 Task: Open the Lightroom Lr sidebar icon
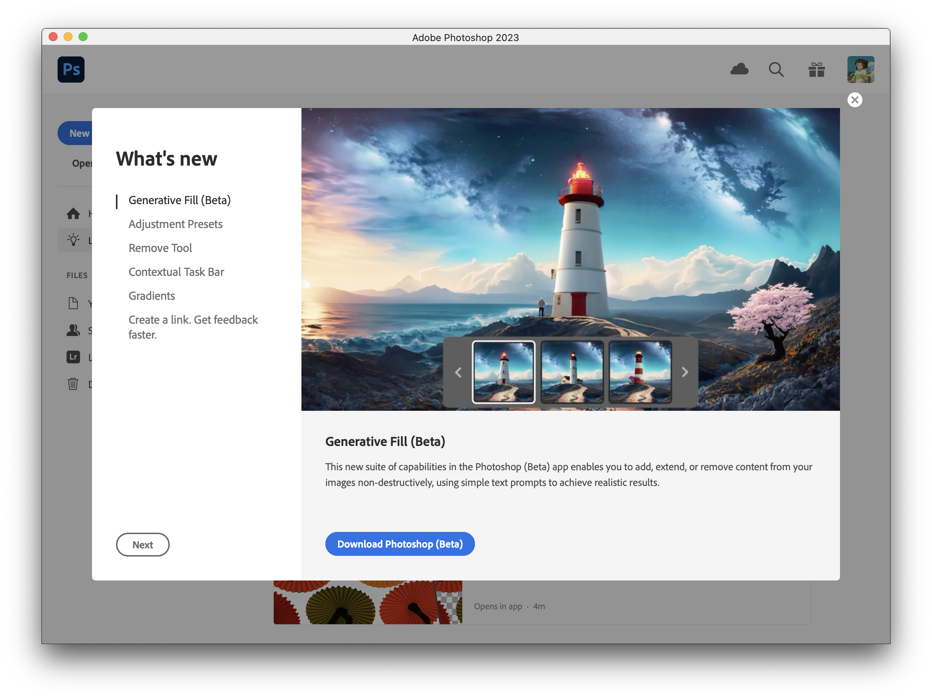73,357
